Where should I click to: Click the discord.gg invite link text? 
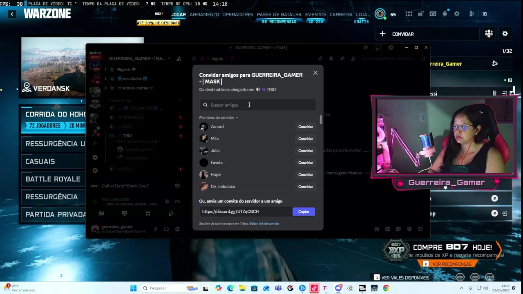click(x=230, y=212)
